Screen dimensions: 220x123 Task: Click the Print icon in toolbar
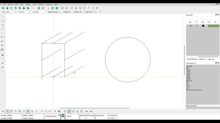tap(24, 8)
